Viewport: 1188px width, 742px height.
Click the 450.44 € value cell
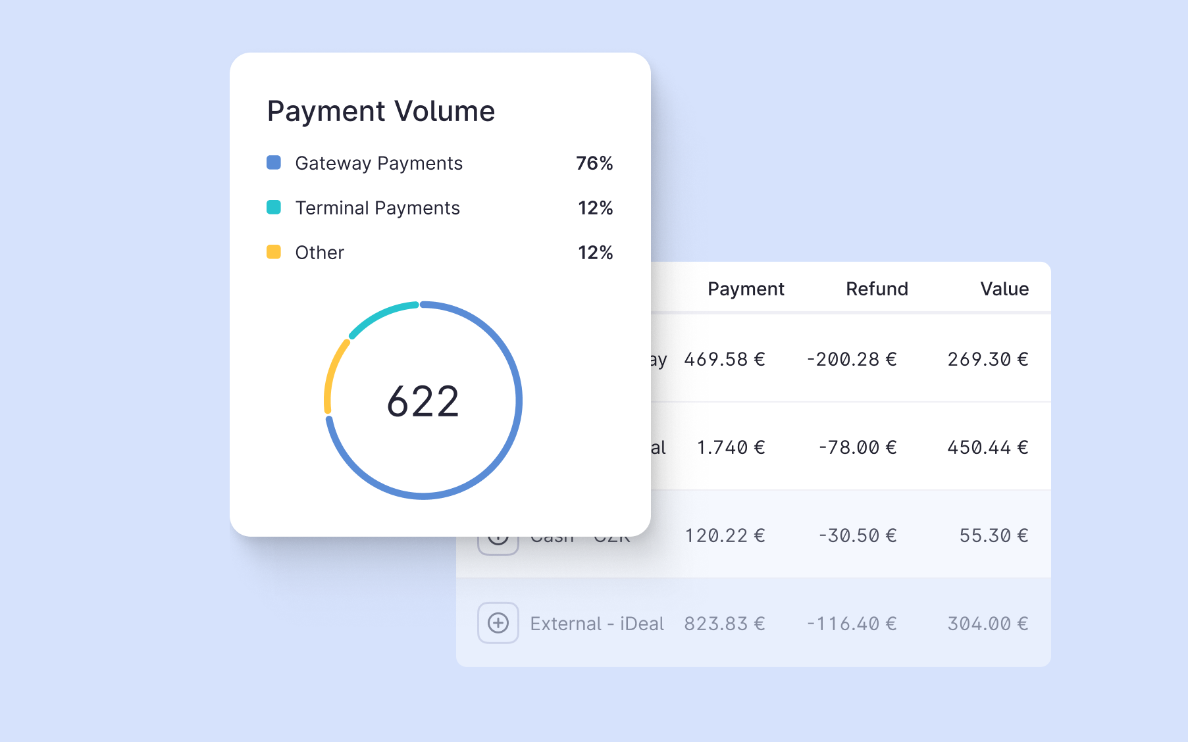coord(988,447)
